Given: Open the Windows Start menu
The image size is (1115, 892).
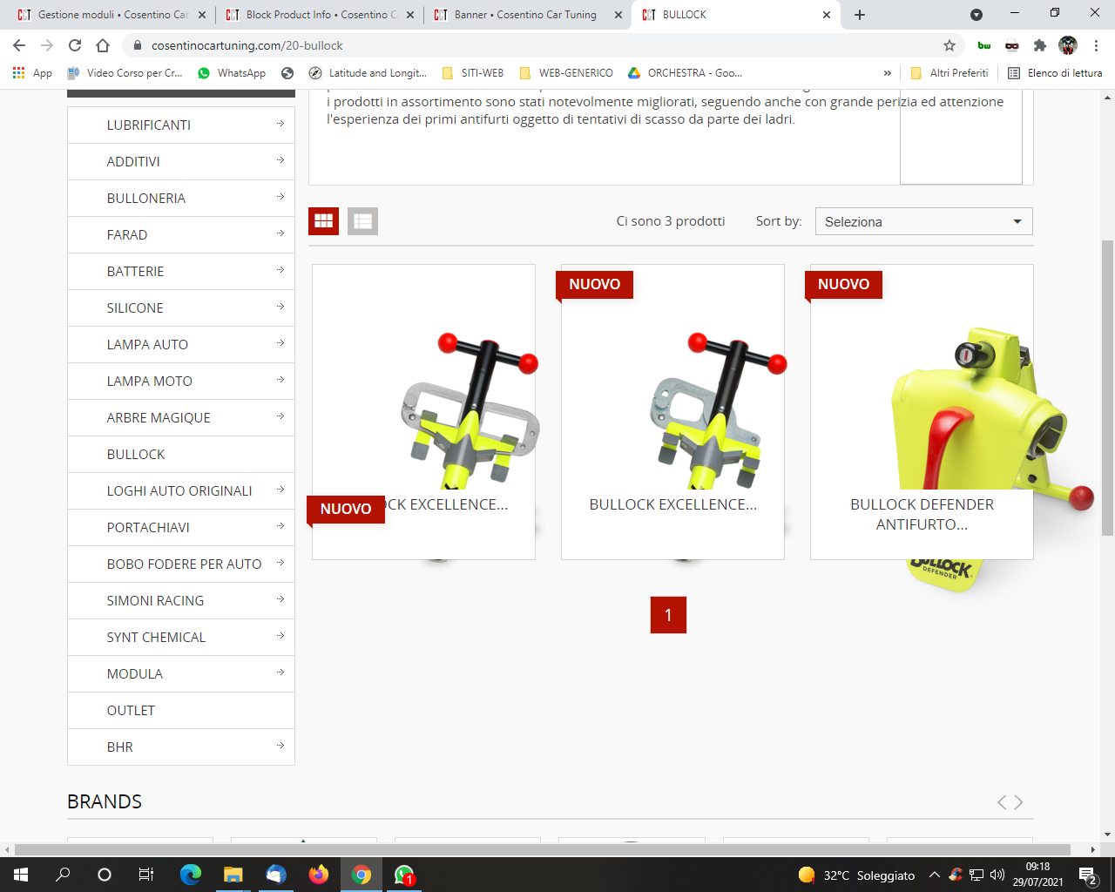Looking at the screenshot, I should (x=21, y=875).
